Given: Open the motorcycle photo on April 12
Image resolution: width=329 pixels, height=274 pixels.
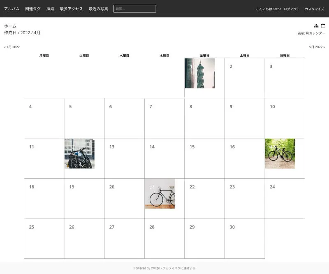Looking at the screenshot, I should [79, 153].
